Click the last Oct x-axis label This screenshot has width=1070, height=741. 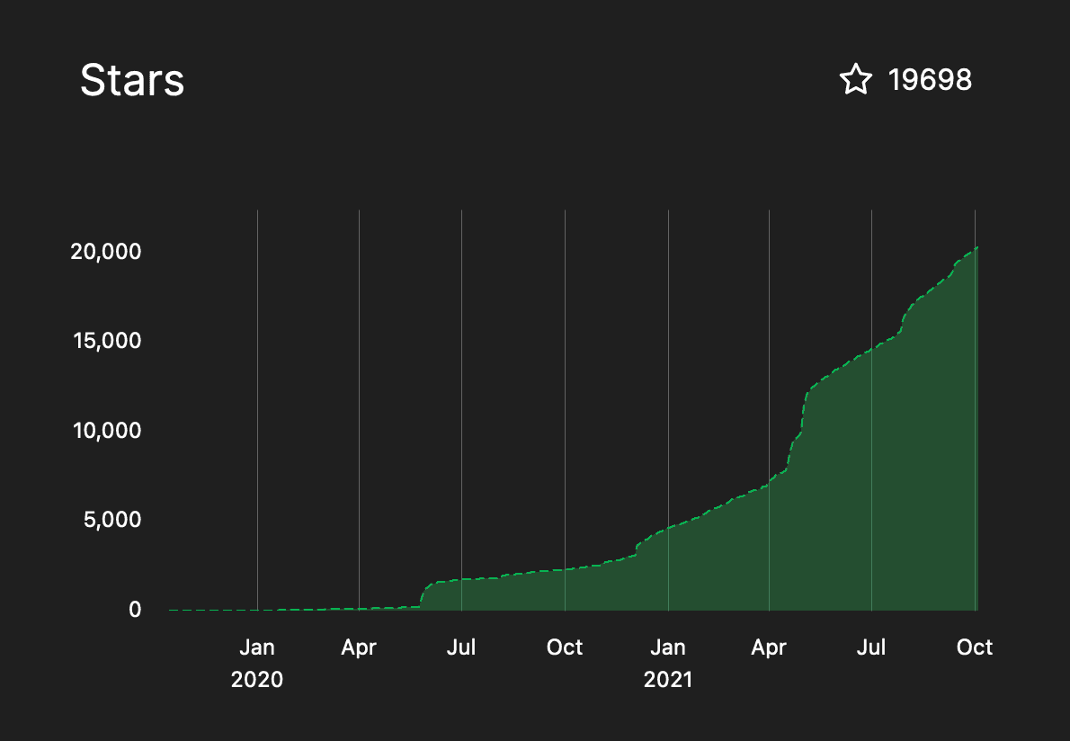point(975,647)
